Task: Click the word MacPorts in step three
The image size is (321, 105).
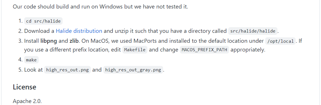Action: click(145, 41)
